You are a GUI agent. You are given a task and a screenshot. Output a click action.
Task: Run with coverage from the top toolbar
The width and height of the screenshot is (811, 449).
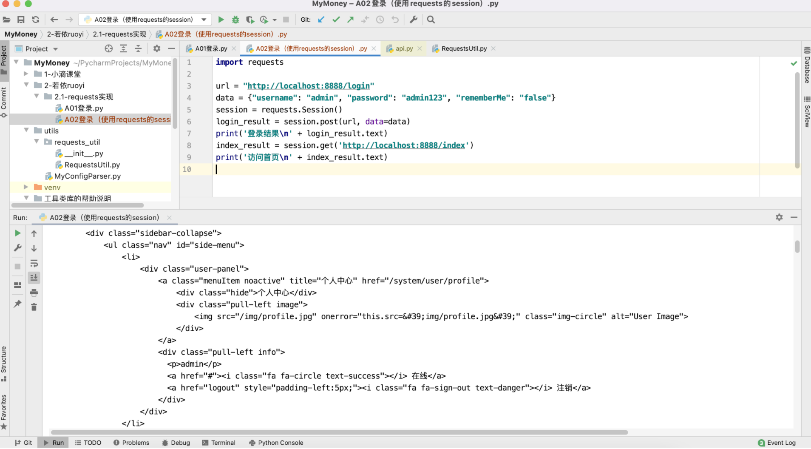pos(250,20)
